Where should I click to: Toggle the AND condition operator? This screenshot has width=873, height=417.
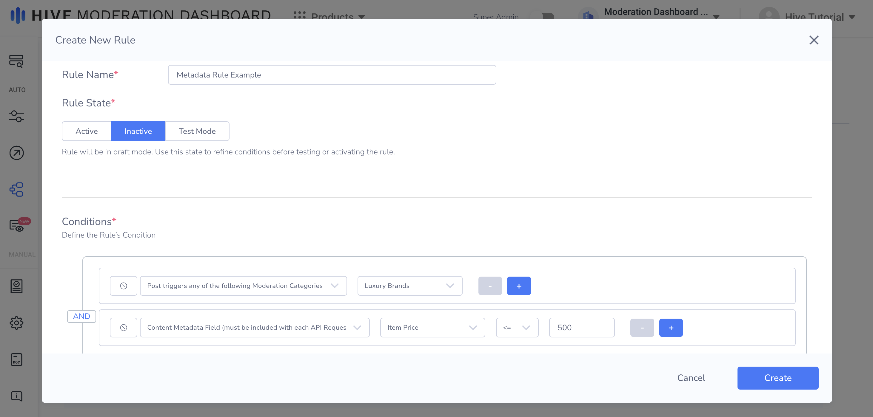81,316
